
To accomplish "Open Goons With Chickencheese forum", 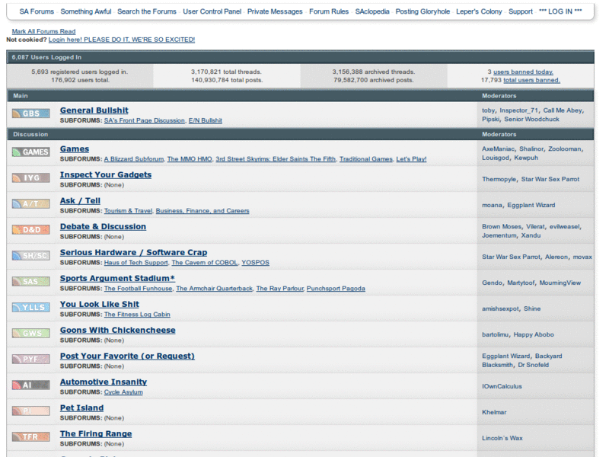I will pyautogui.click(x=118, y=331).
